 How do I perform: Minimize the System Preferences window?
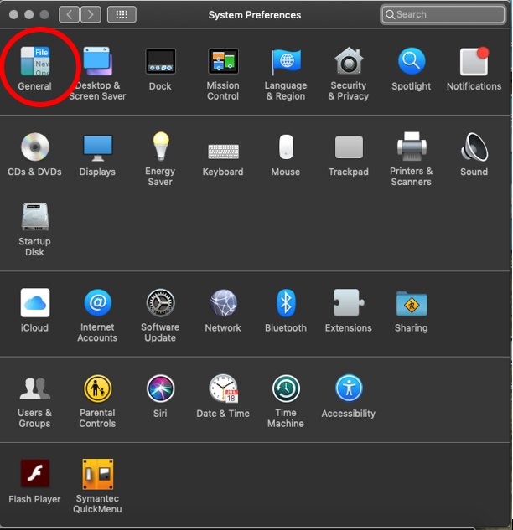tap(29, 14)
